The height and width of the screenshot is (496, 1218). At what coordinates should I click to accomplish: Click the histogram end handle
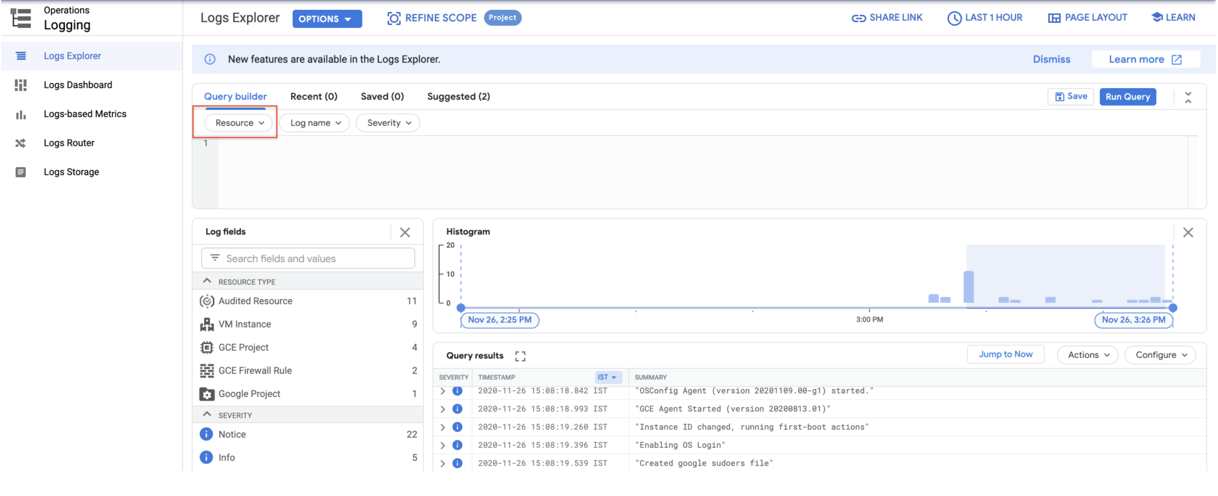tap(1173, 308)
